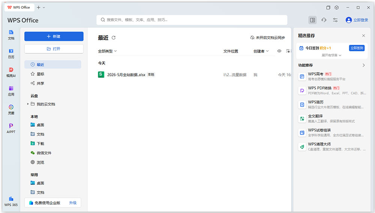Click the 打开 open file button

(x=54, y=48)
